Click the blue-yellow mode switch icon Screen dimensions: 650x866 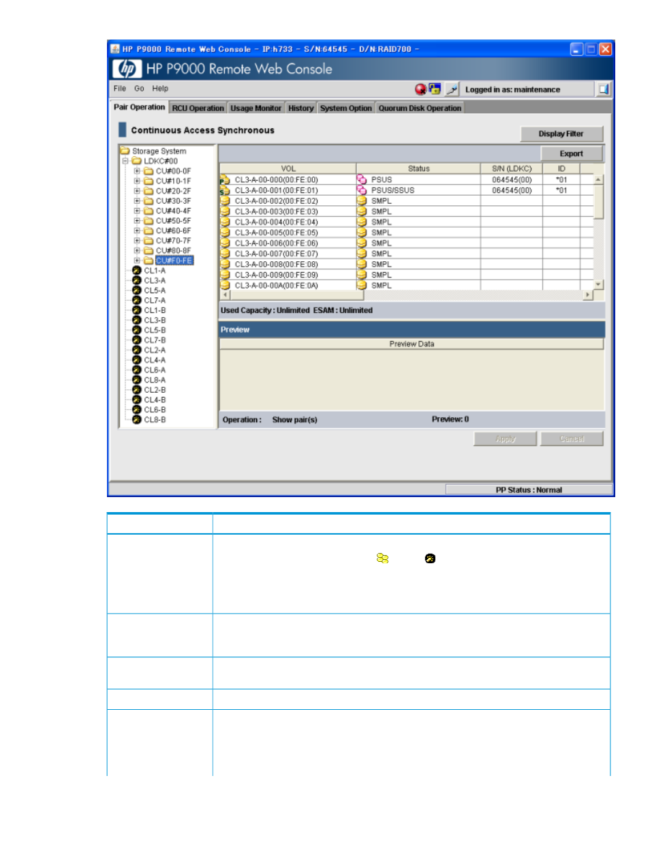(x=435, y=89)
